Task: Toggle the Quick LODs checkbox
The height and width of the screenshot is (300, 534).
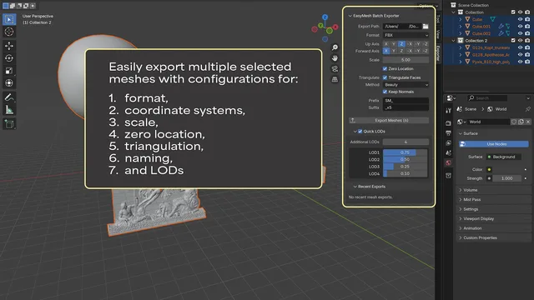Action: (x=360, y=132)
